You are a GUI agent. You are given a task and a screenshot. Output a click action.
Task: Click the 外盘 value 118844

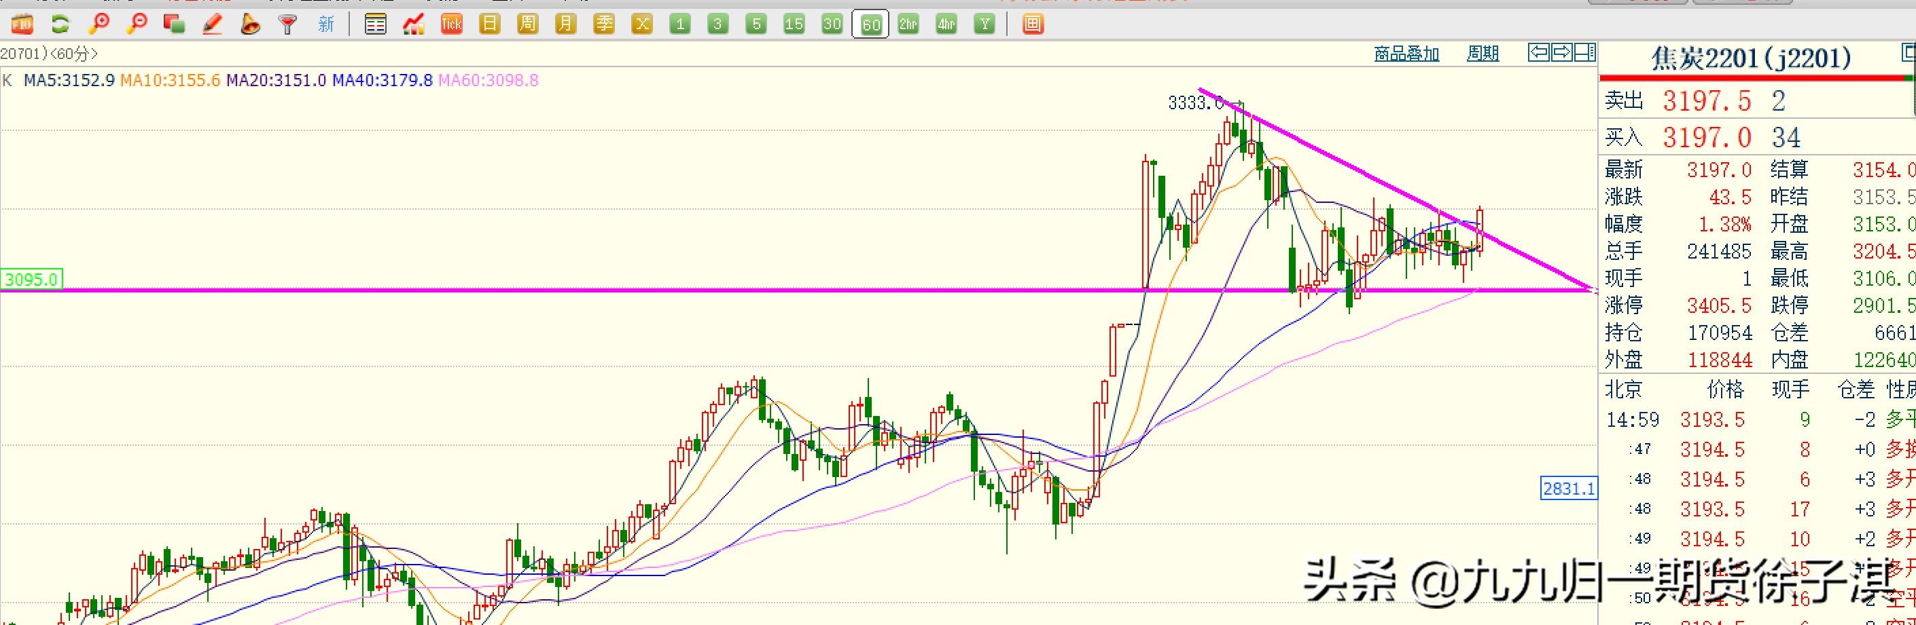(x=1719, y=360)
